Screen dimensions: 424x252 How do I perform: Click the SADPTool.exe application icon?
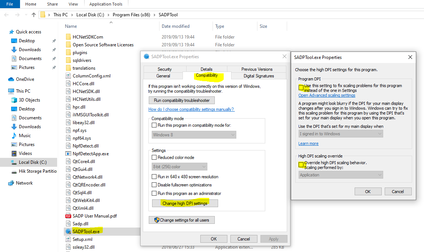point(68,231)
